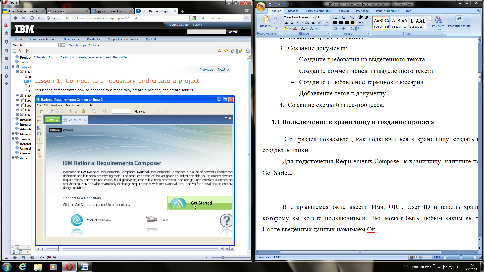Screen dimensions: 484x272
Task: Toggle justify text alignment in Word
Action: (353, 23)
